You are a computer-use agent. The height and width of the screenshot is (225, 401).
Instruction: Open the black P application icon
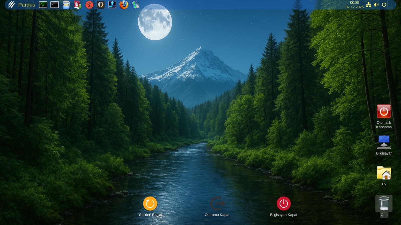point(101,5)
